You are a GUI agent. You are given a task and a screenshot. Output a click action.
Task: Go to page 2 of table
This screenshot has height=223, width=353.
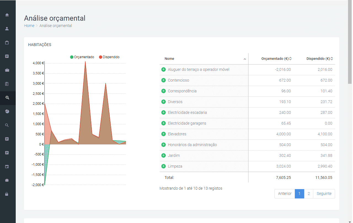click(x=309, y=194)
